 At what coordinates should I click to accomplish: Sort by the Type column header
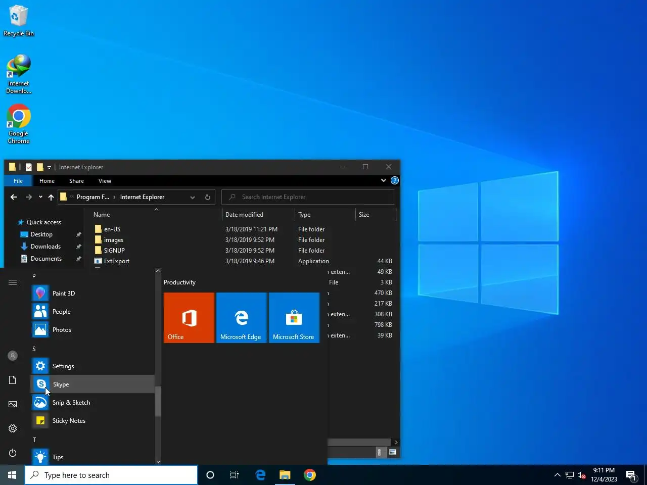point(326,215)
